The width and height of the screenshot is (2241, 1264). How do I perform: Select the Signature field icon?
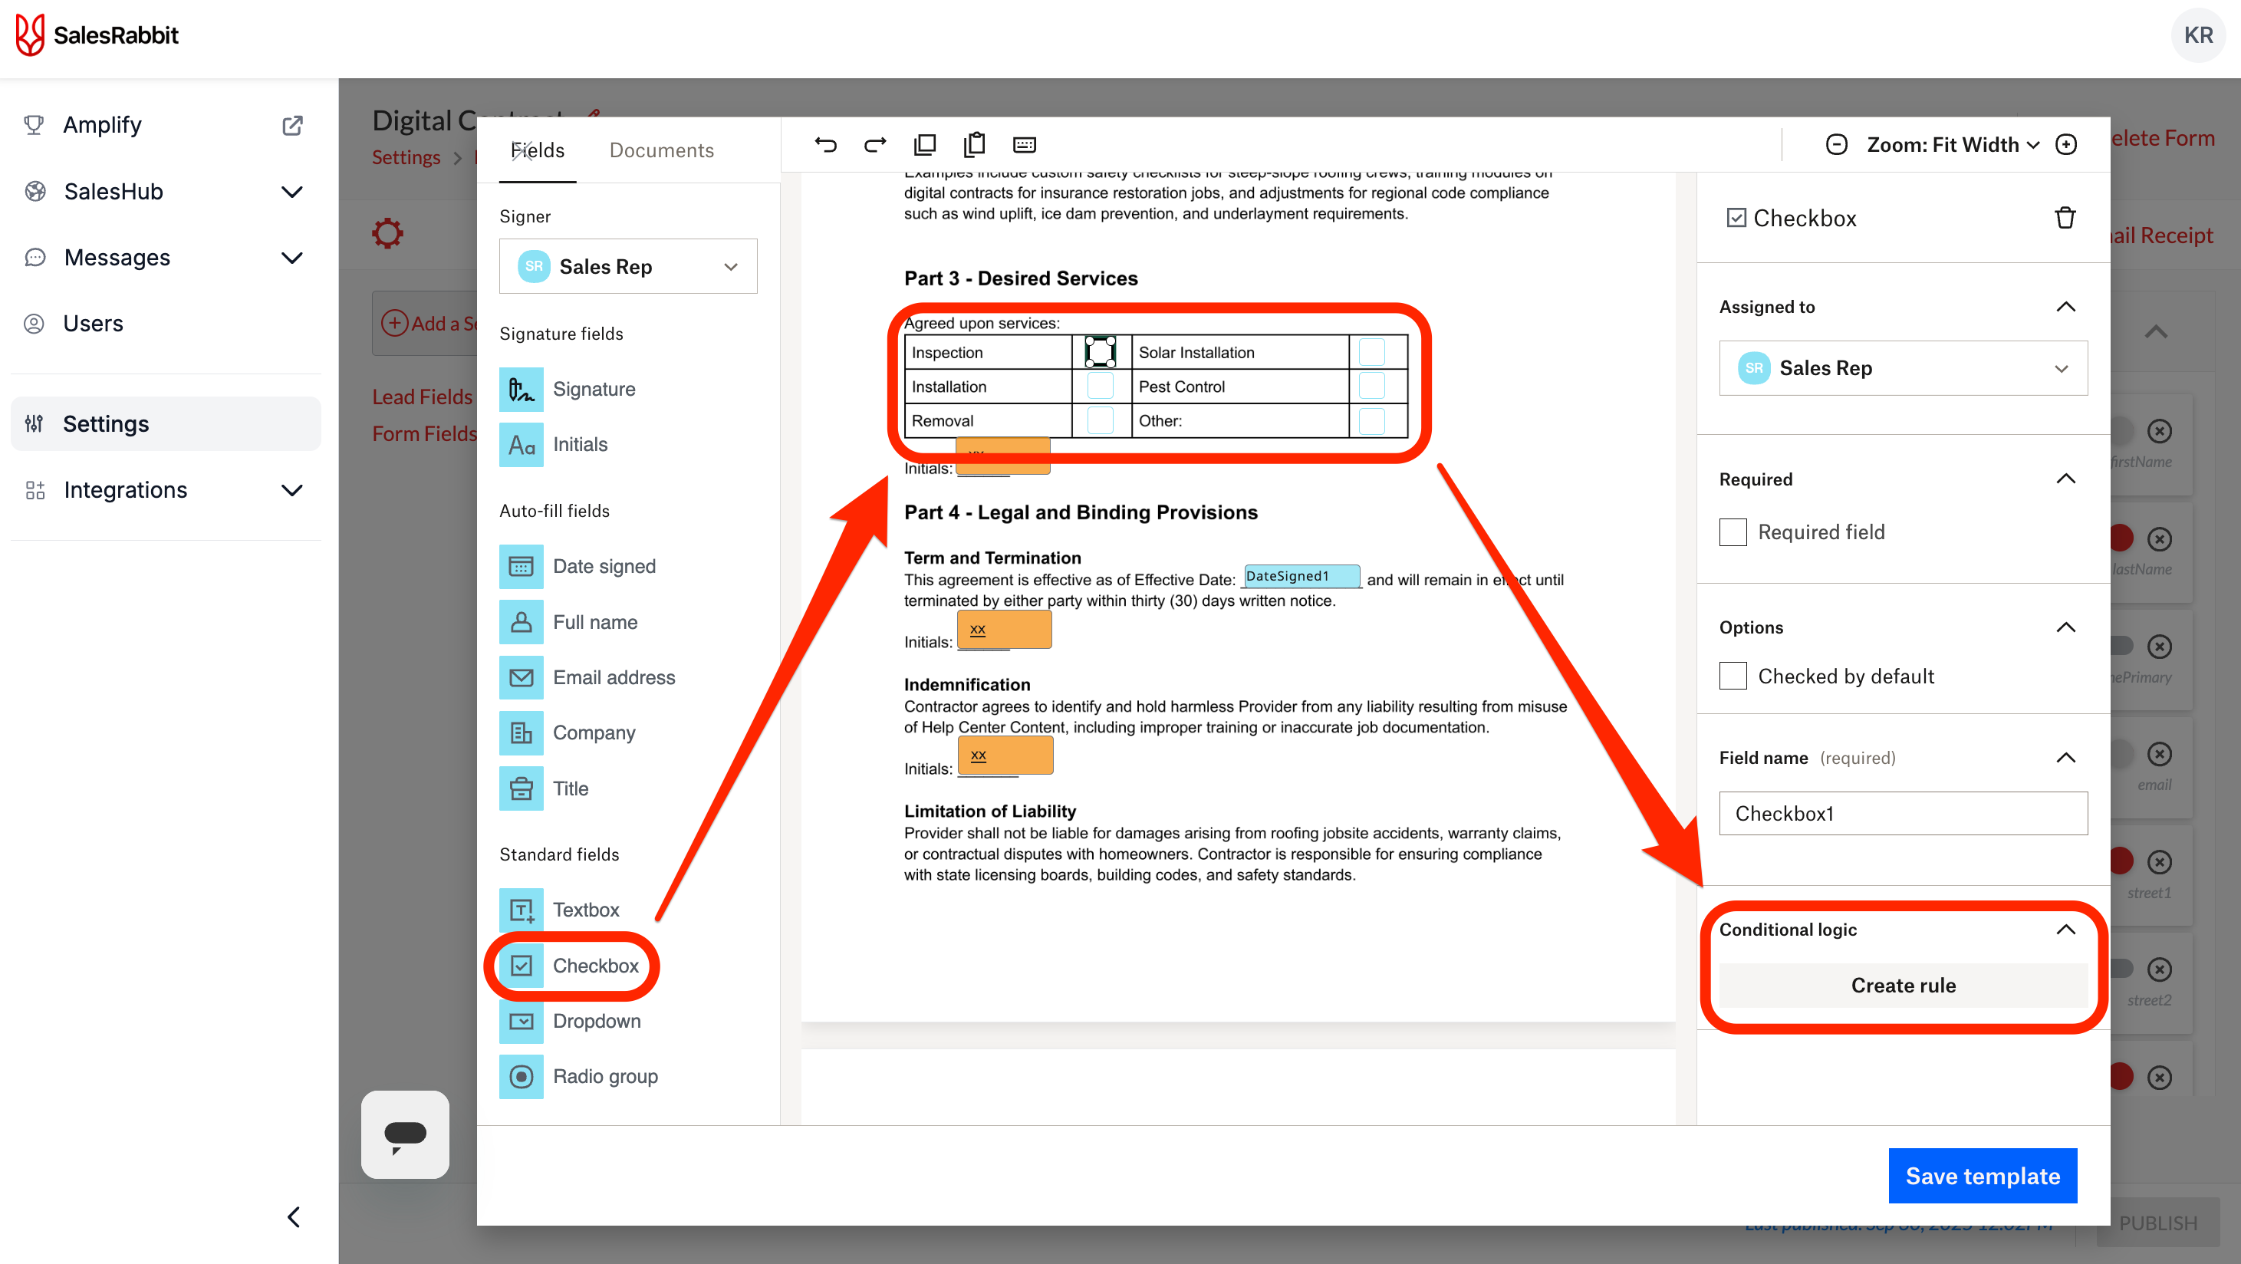pyautogui.click(x=521, y=389)
